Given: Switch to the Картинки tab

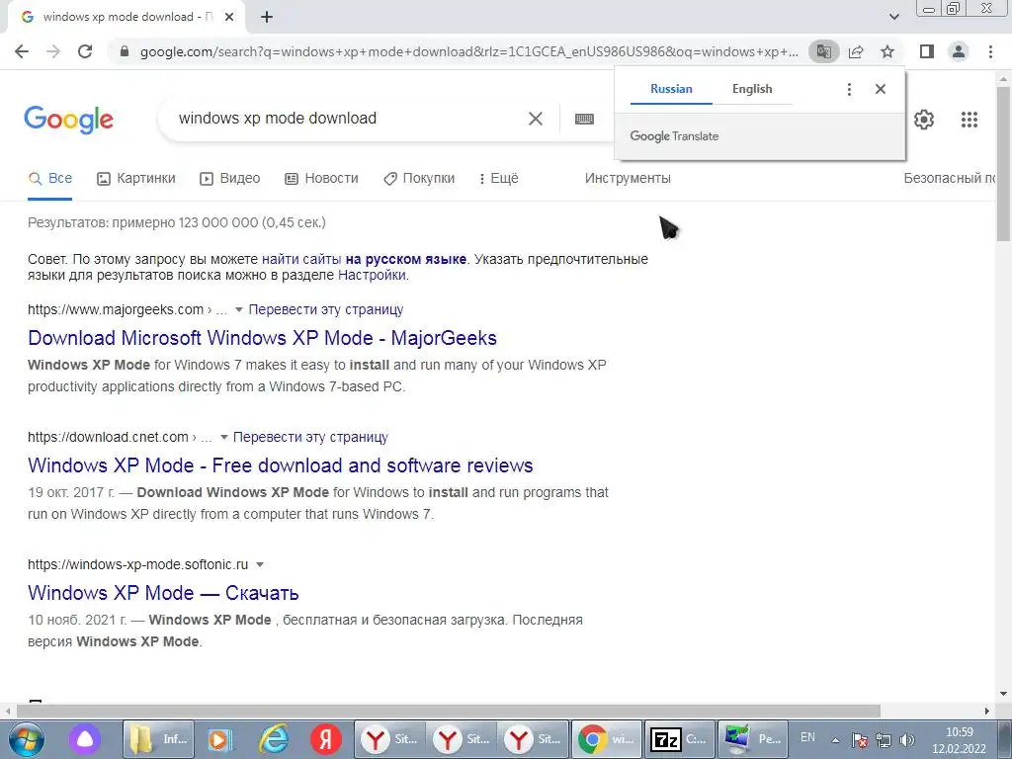Looking at the screenshot, I should (x=136, y=179).
